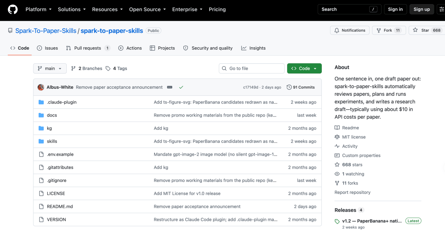Expand the Enterprise menu
445x230 pixels.
pos(187,9)
